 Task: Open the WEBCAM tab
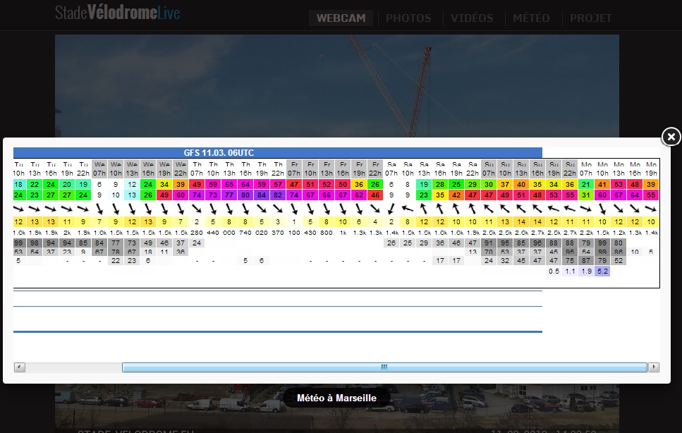(x=341, y=18)
